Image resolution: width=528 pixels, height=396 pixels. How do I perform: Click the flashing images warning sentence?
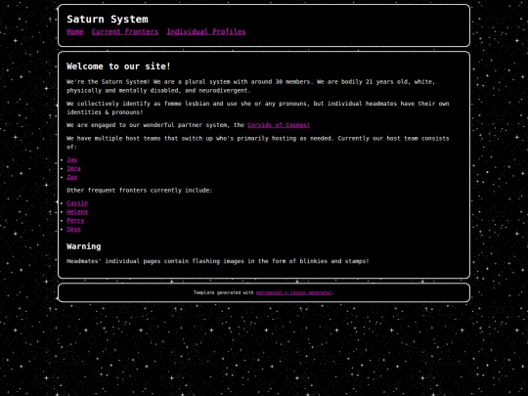[218, 261]
